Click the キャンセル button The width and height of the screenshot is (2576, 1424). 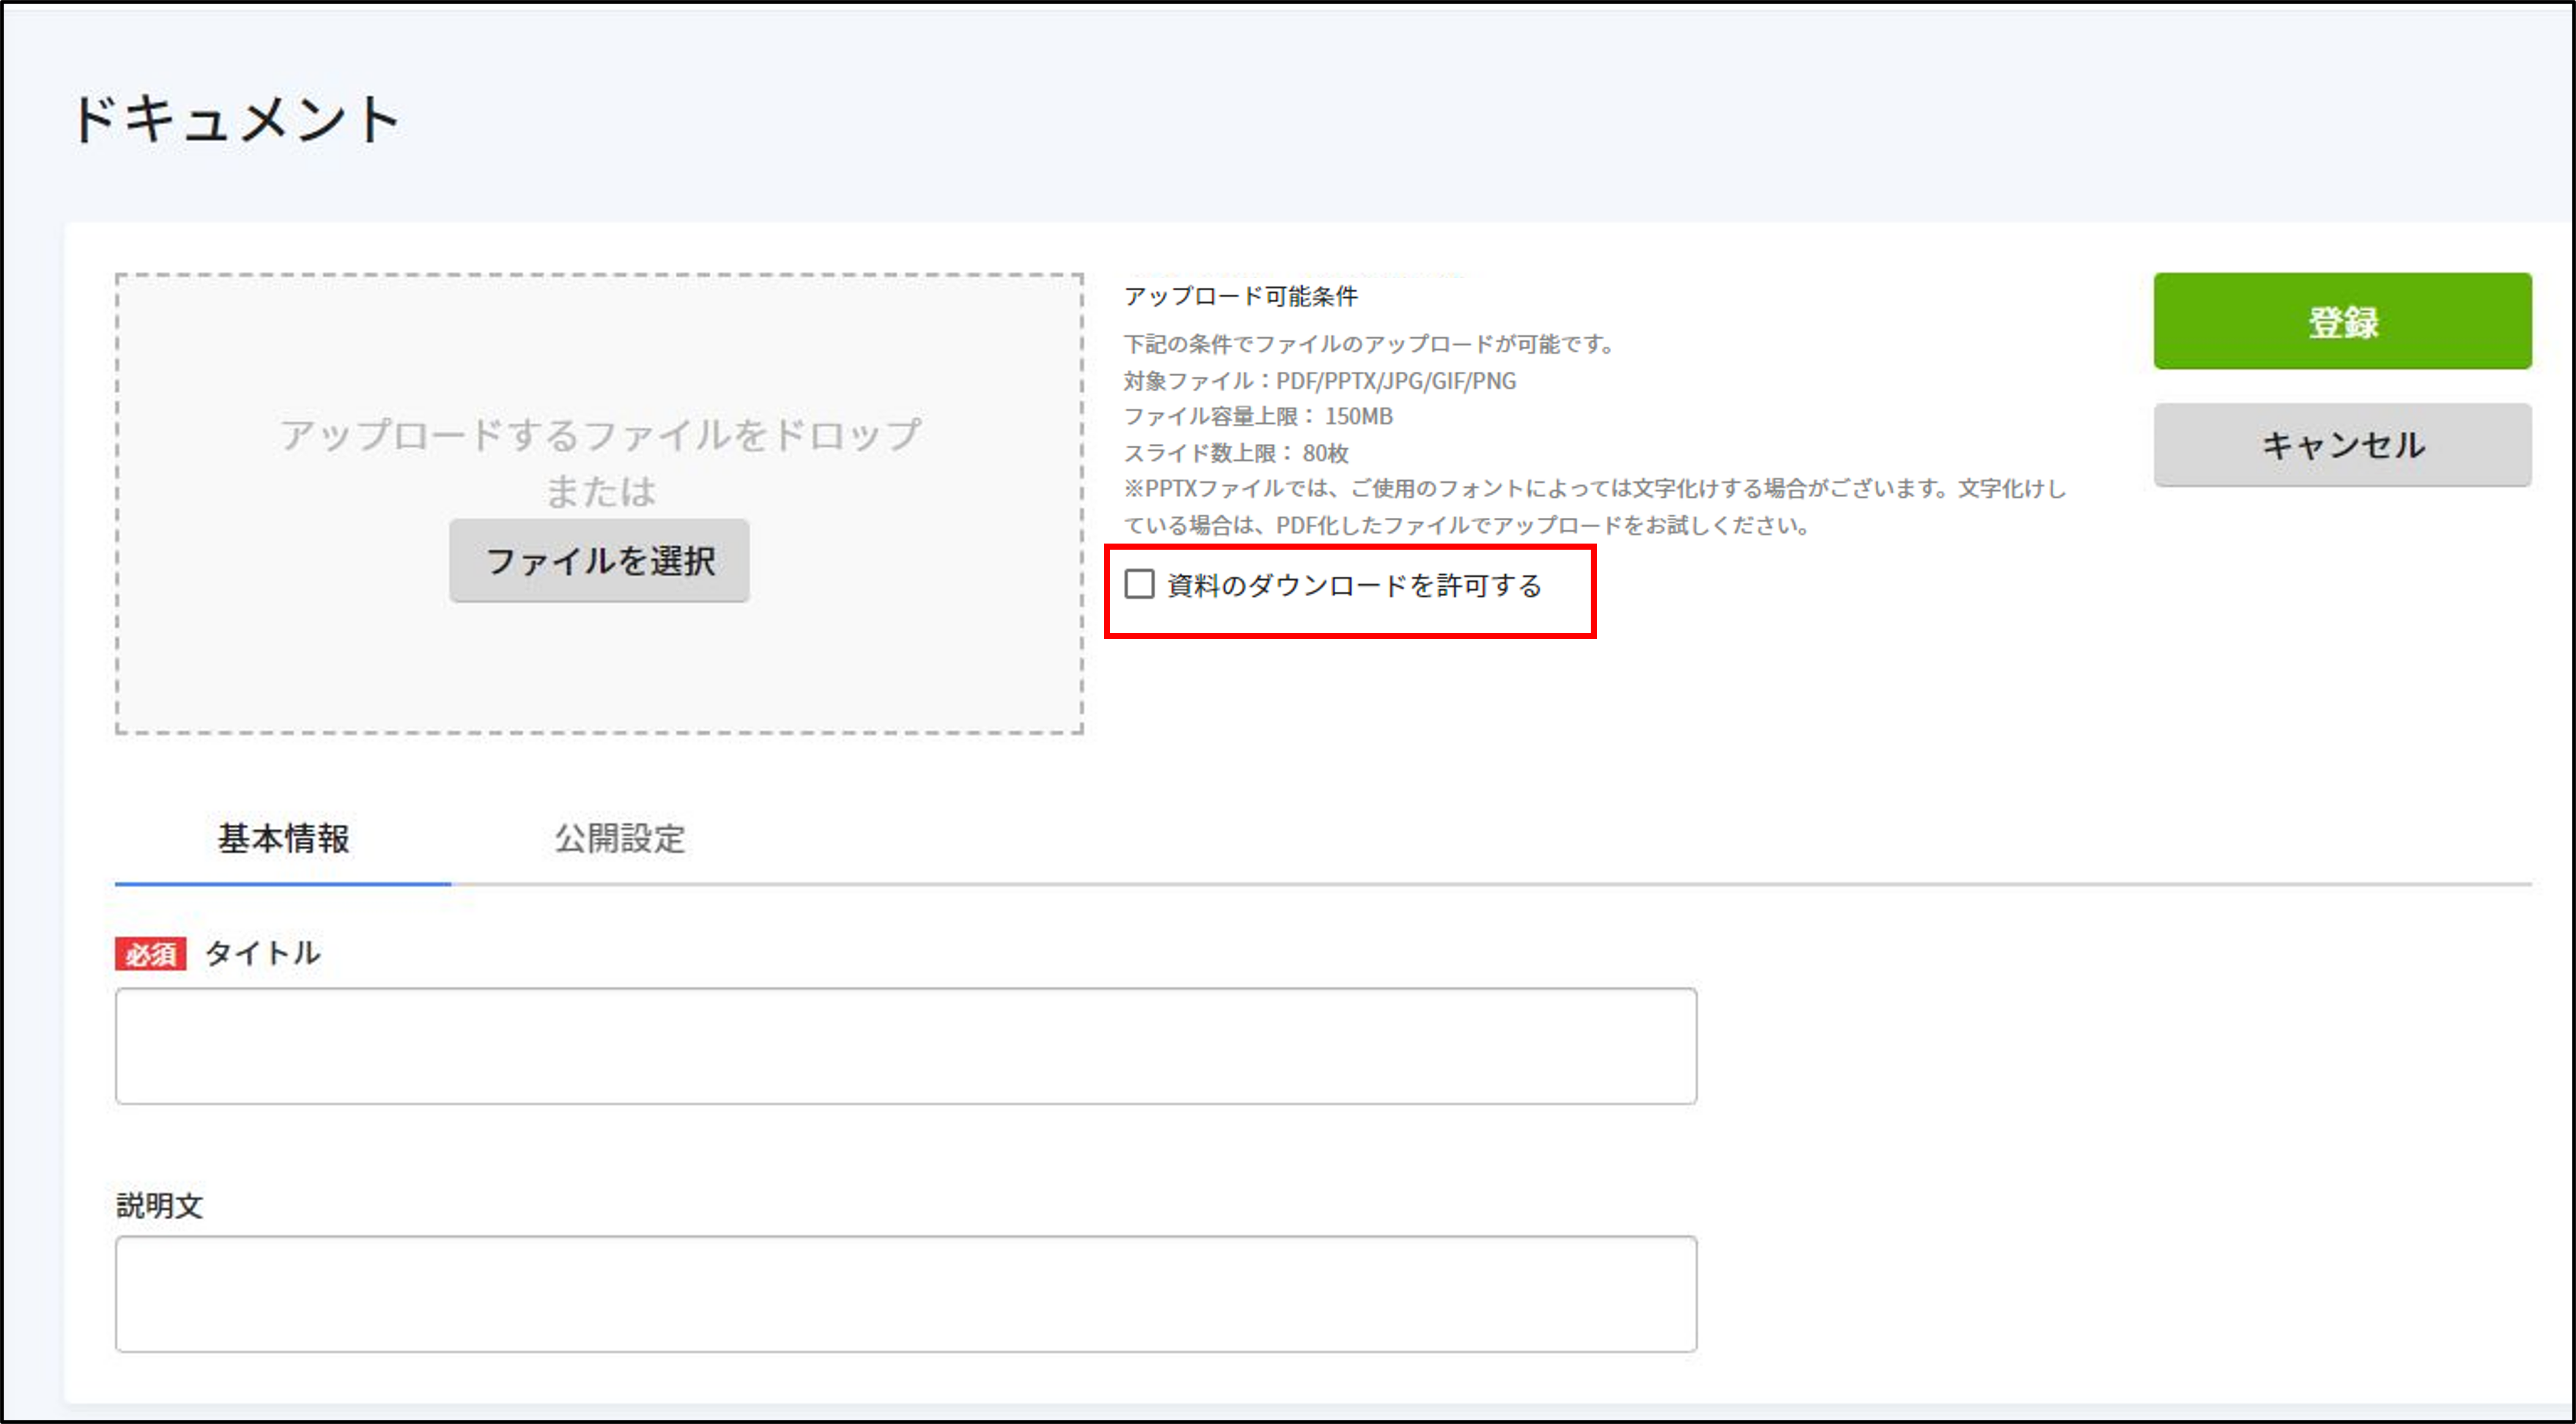pyautogui.click(x=2342, y=445)
